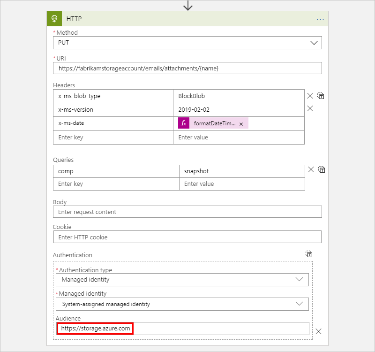Image resolution: width=375 pixels, height=352 pixels.
Task: Click the URI input field
Action: click(x=187, y=68)
